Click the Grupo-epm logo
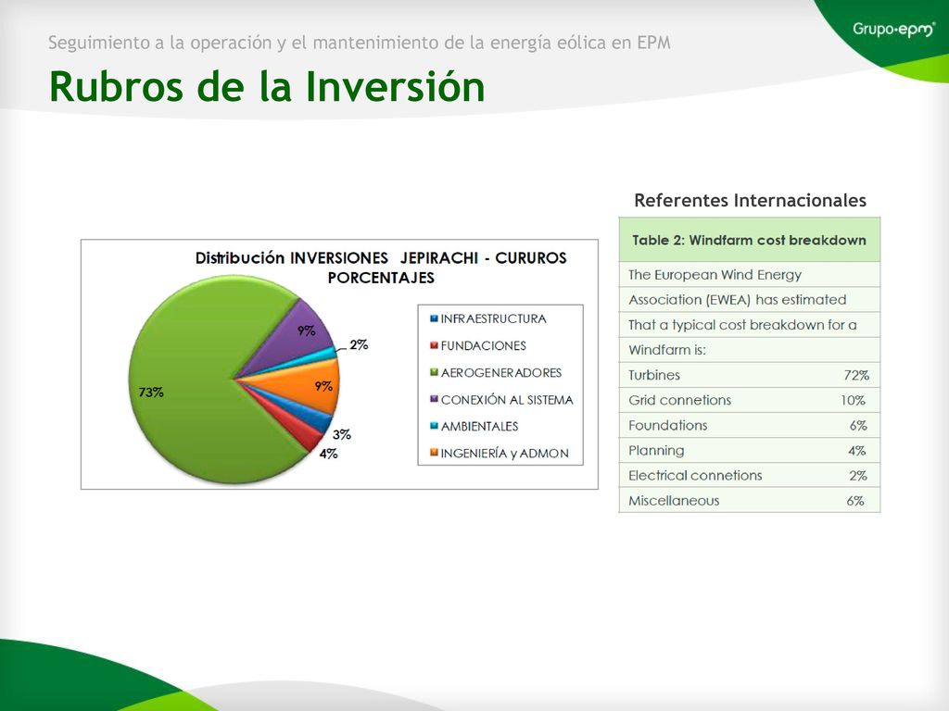Viewport: 949px width, 711px height. (x=893, y=29)
